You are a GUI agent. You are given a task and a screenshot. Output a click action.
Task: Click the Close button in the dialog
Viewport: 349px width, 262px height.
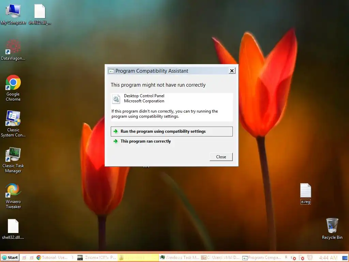click(221, 157)
